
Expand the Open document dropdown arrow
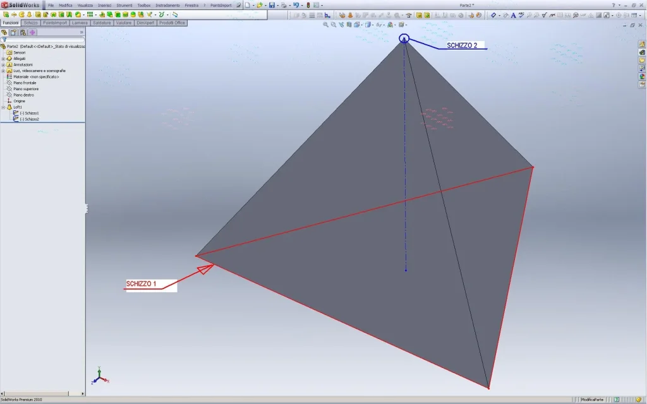coord(265,5)
